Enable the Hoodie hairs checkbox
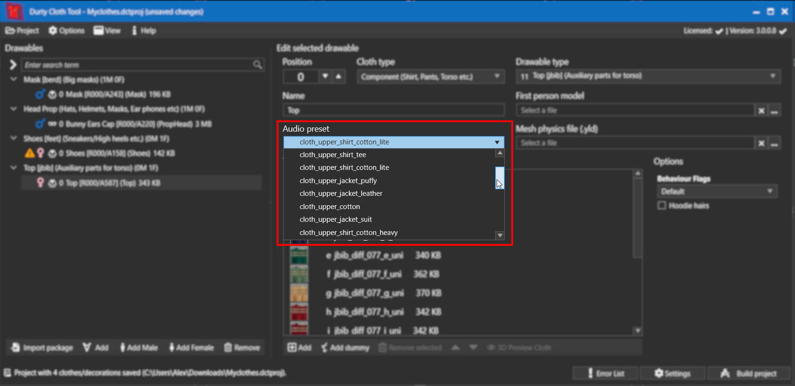This screenshot has height=386, width=795. (662, 205)
